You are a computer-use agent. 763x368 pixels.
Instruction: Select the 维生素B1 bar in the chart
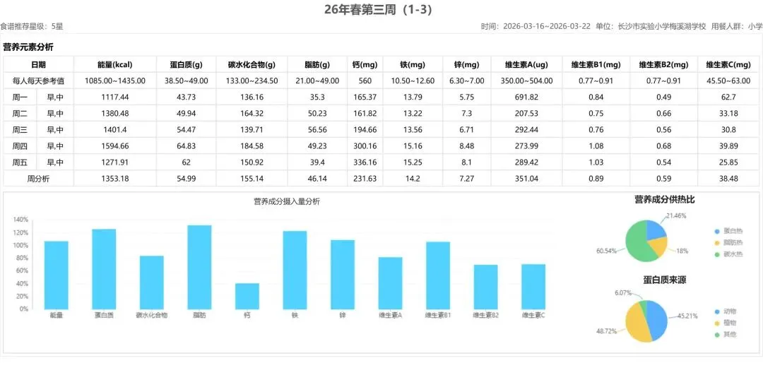click(438, 275)
